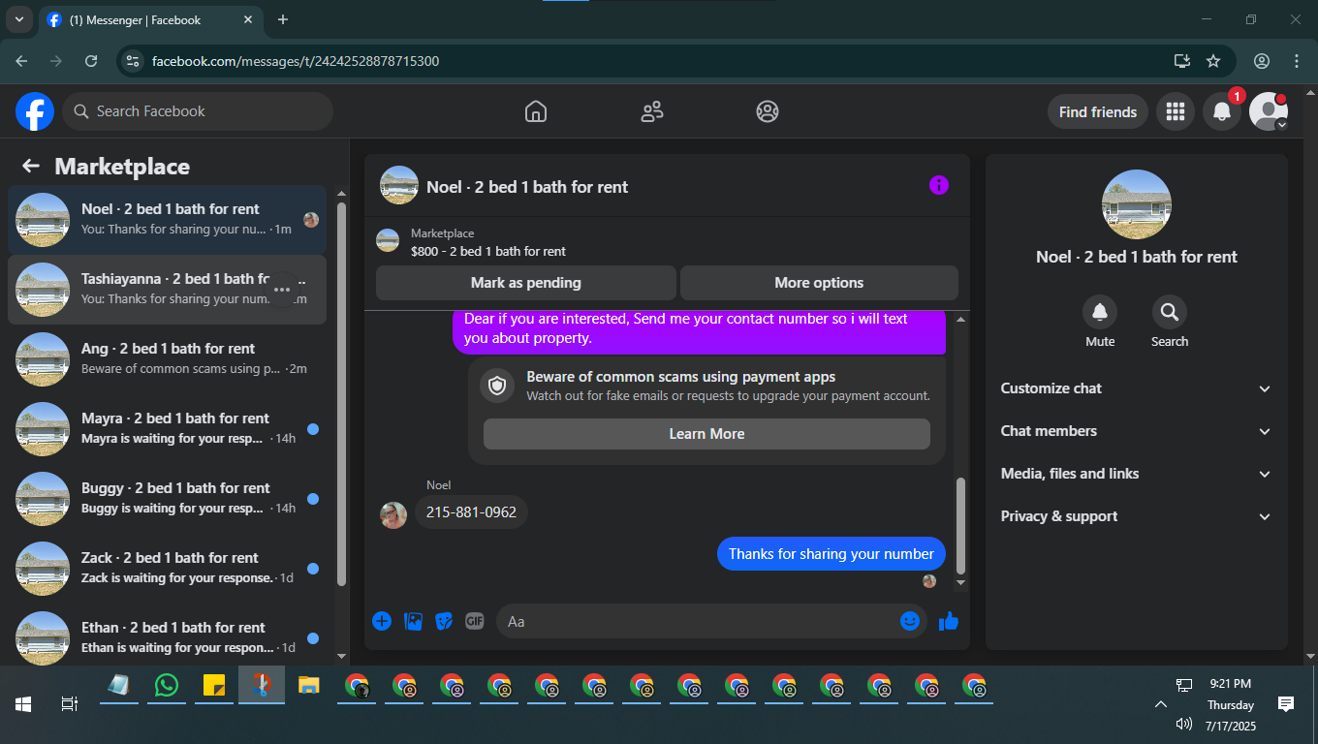Screen dimensions: 1318x744
Task: Choose a sticker in composer
Action: coord(444,621)
